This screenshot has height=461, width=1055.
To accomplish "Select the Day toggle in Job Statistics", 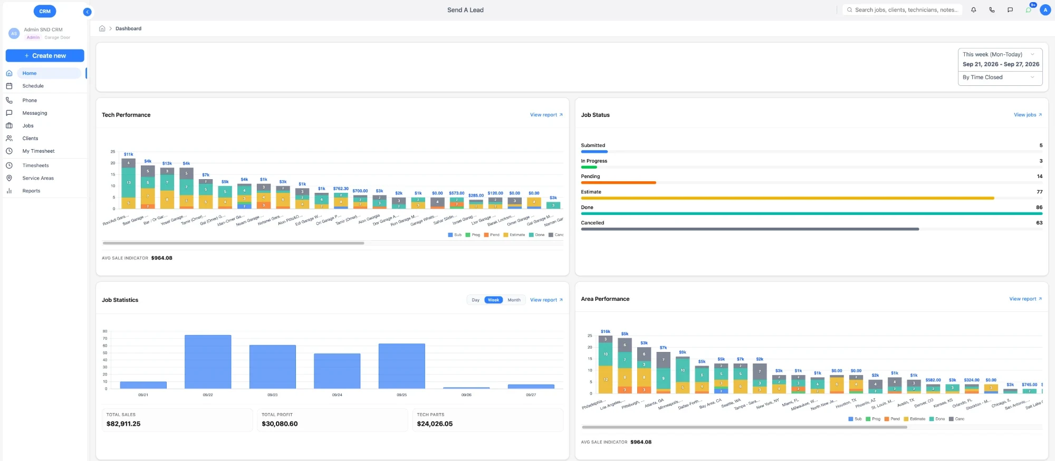I will pos(475,300).
